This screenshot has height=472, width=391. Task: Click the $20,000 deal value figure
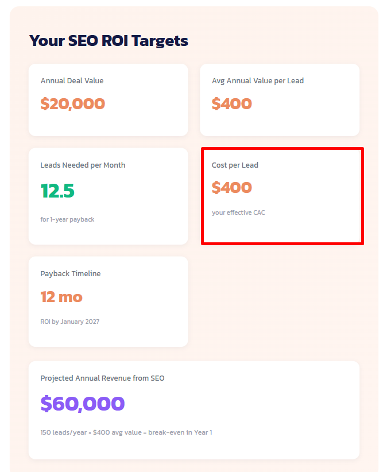pos(73,104)
